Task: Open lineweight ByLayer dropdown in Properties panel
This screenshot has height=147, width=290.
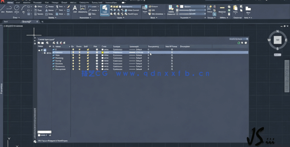Action: pyautogui.click(x=192, y=10)
